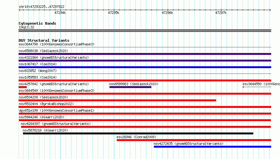280x159 pixels.
Task: Open the nsv6598038 (Sedlazeck2020) label
Action: click(x=43, y=51)
